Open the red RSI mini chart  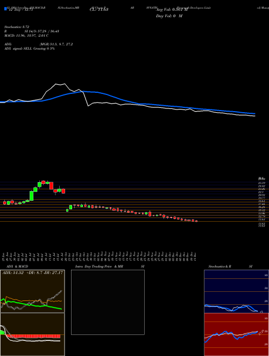(236, 334)
